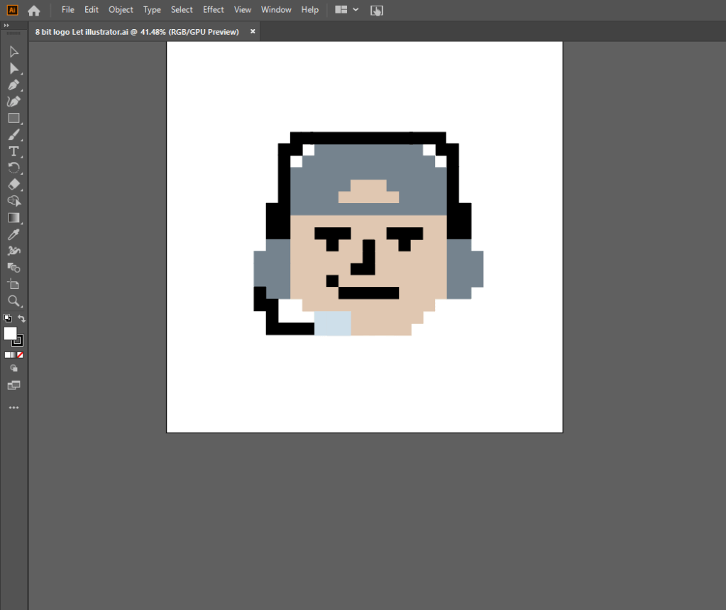The height and width of the screenshot is (610, 726).
Task: Open Edit Toolbar three-dot menu
Action: click(13, 408)
